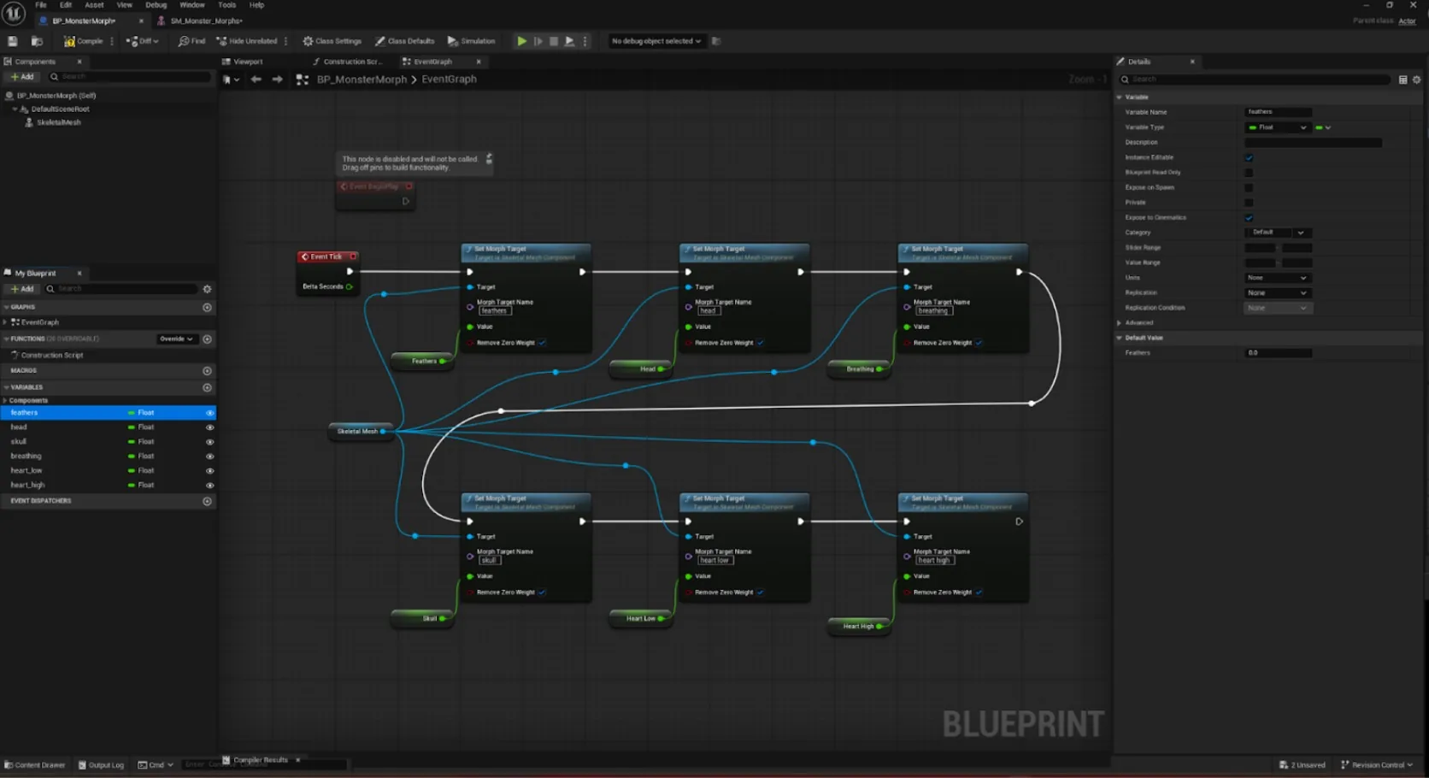Open Find in blueprint tool
The height and width of the screenshot is (778, 1429).
pos(191,41)
